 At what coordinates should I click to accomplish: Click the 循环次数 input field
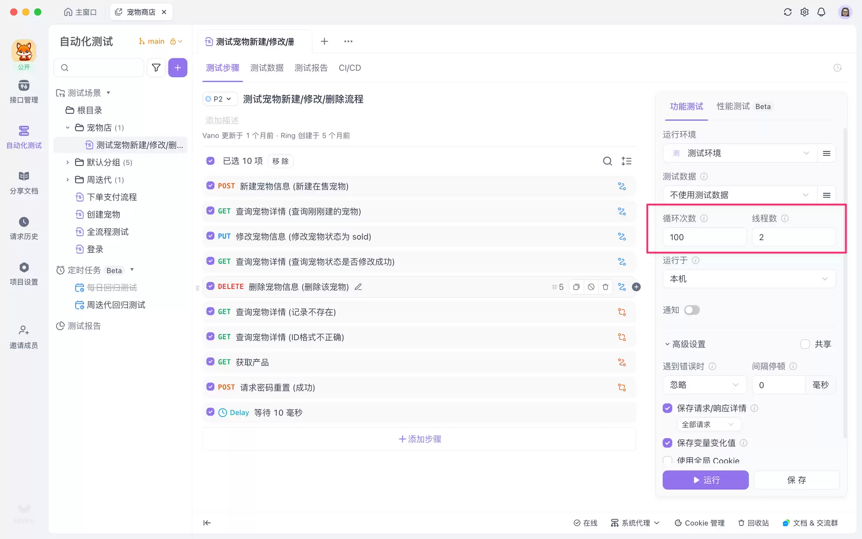704,237
